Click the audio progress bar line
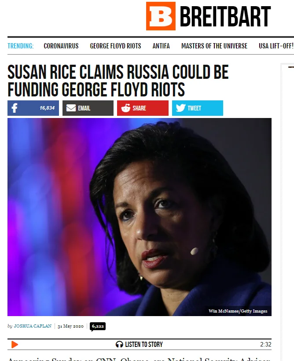 point(139,339)
